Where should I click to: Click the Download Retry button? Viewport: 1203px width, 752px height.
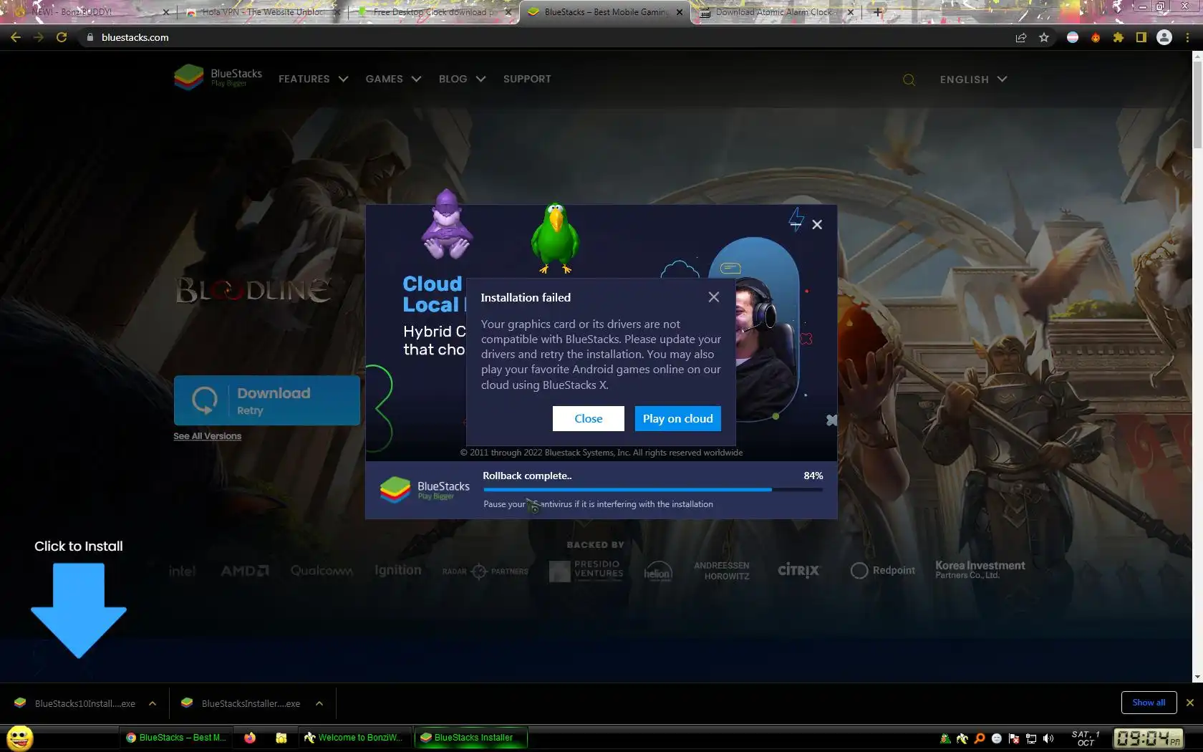tap(266, 400)
